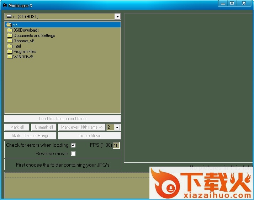254x200 pixels.
Task: Select the Intel folder name
Action: [17, 46]
